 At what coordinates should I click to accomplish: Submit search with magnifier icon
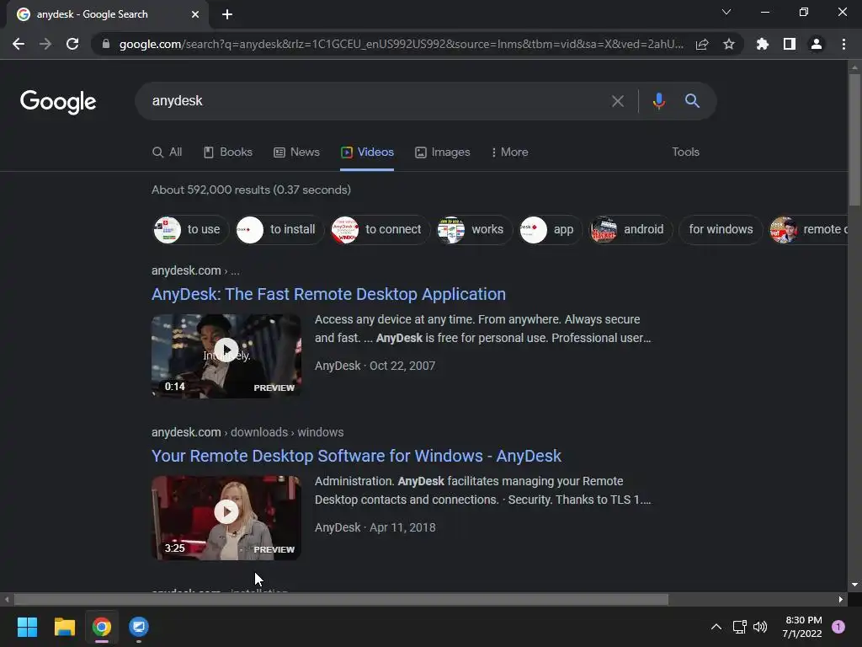[692, 101]
